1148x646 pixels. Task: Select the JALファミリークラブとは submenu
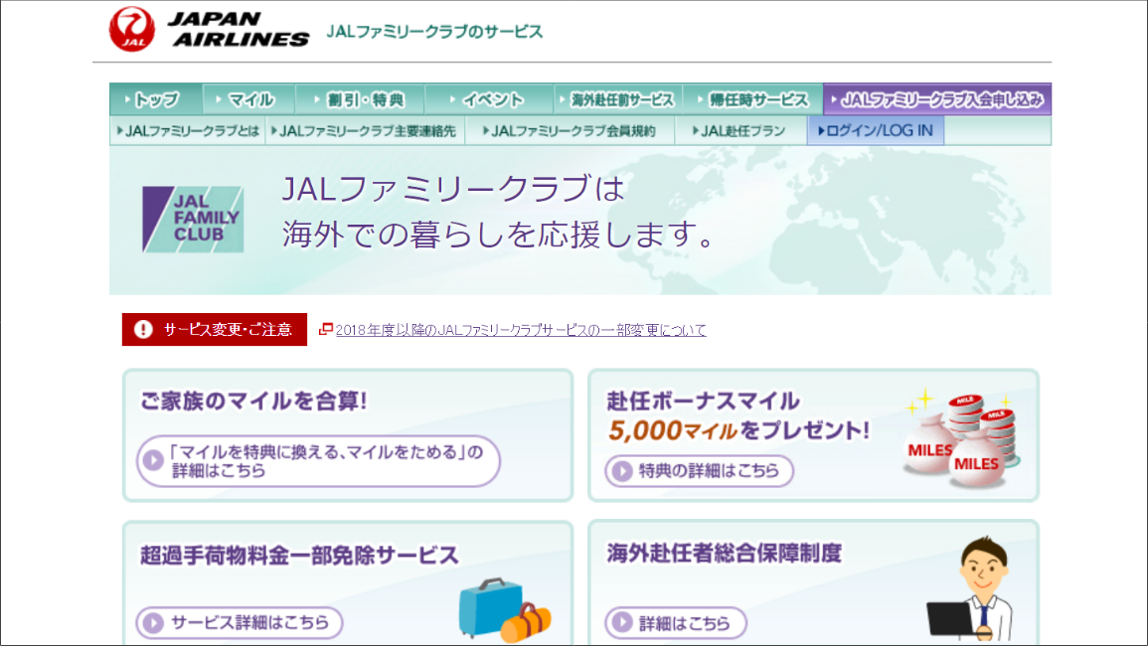click(188, 131)
